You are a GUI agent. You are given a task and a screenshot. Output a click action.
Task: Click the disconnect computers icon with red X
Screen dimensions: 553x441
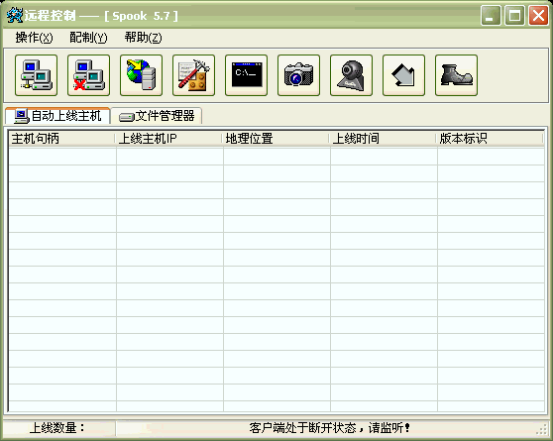point(88,75)
